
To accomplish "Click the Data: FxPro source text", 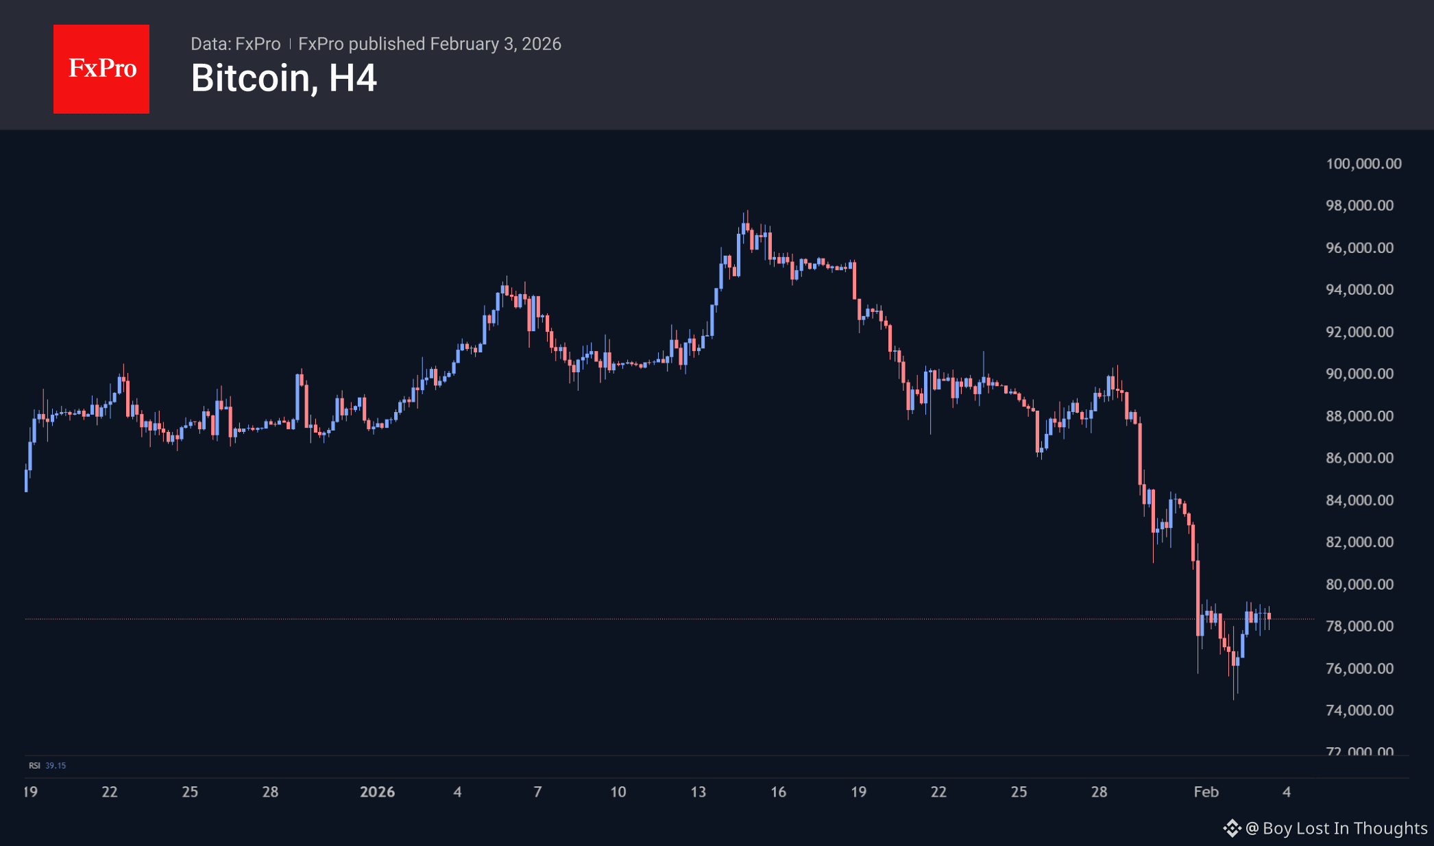I will pyautogui.click(x=235, y=44).
